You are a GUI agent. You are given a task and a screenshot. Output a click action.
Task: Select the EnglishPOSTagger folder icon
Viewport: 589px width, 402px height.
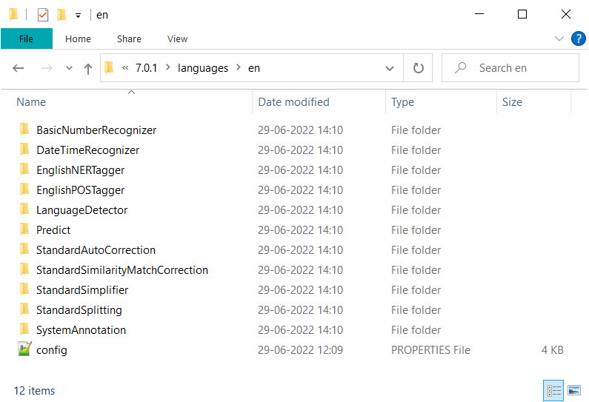24,190
